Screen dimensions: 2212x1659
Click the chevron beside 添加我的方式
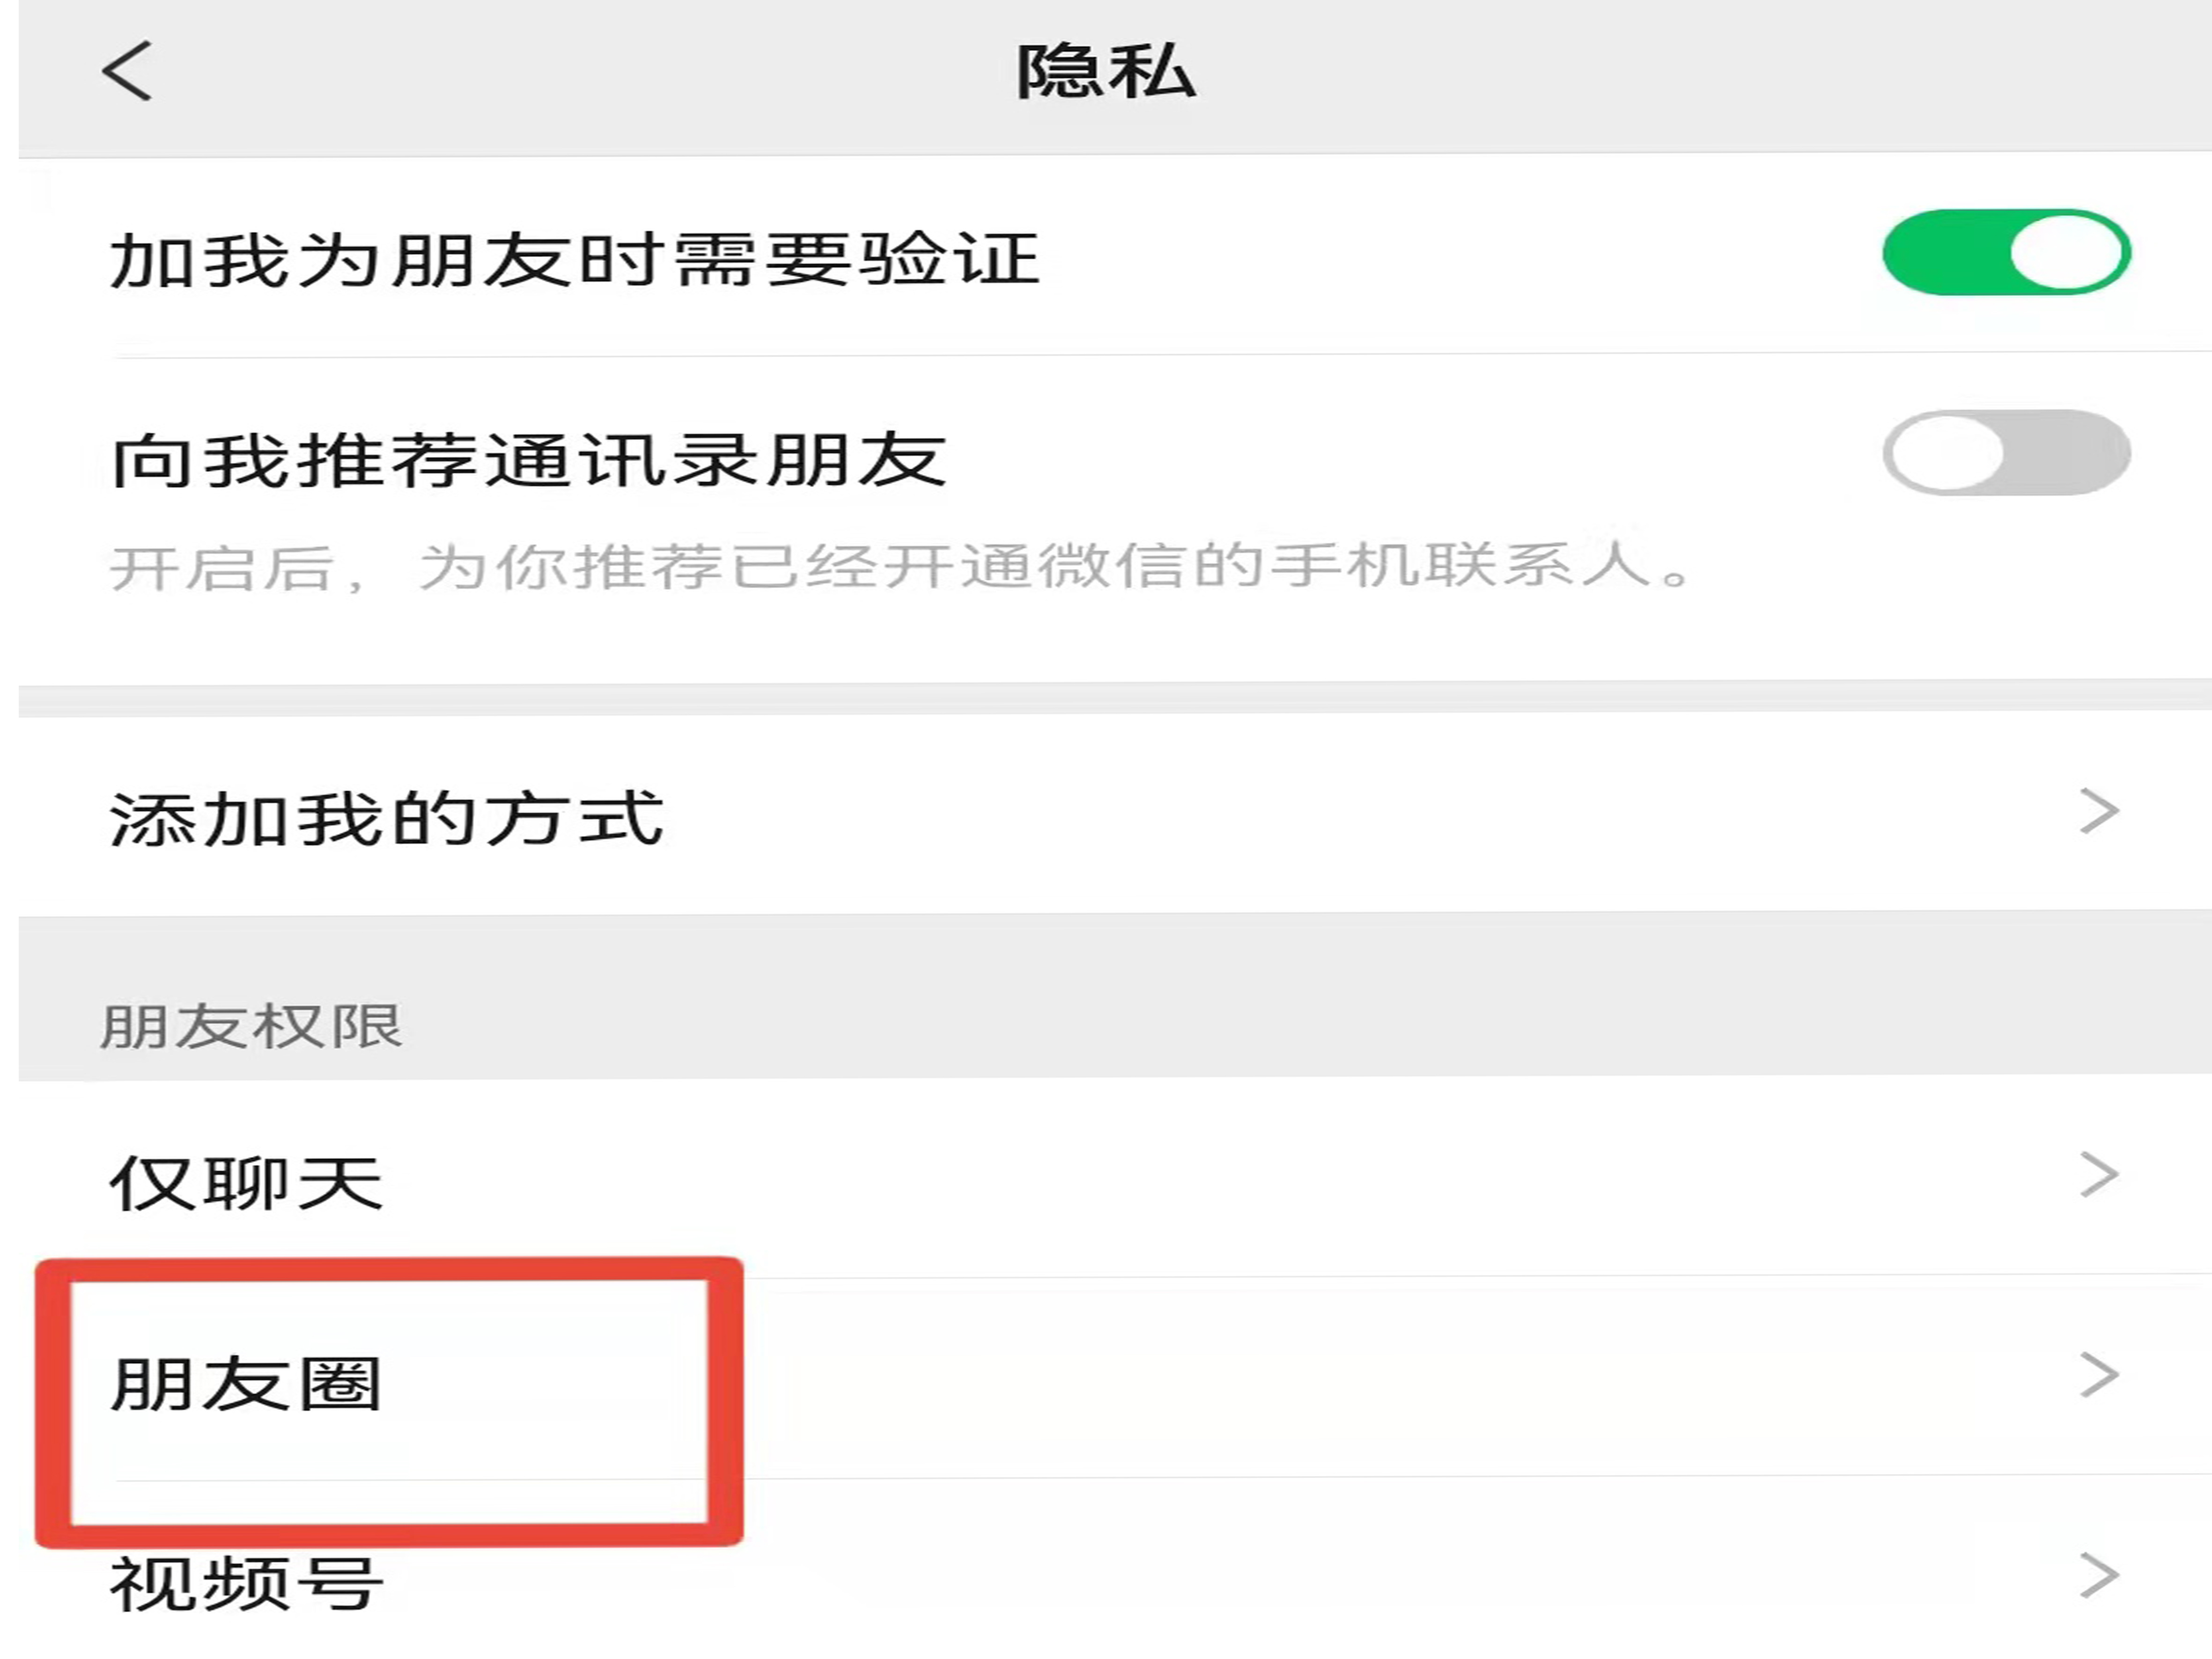click(2098, 811)
